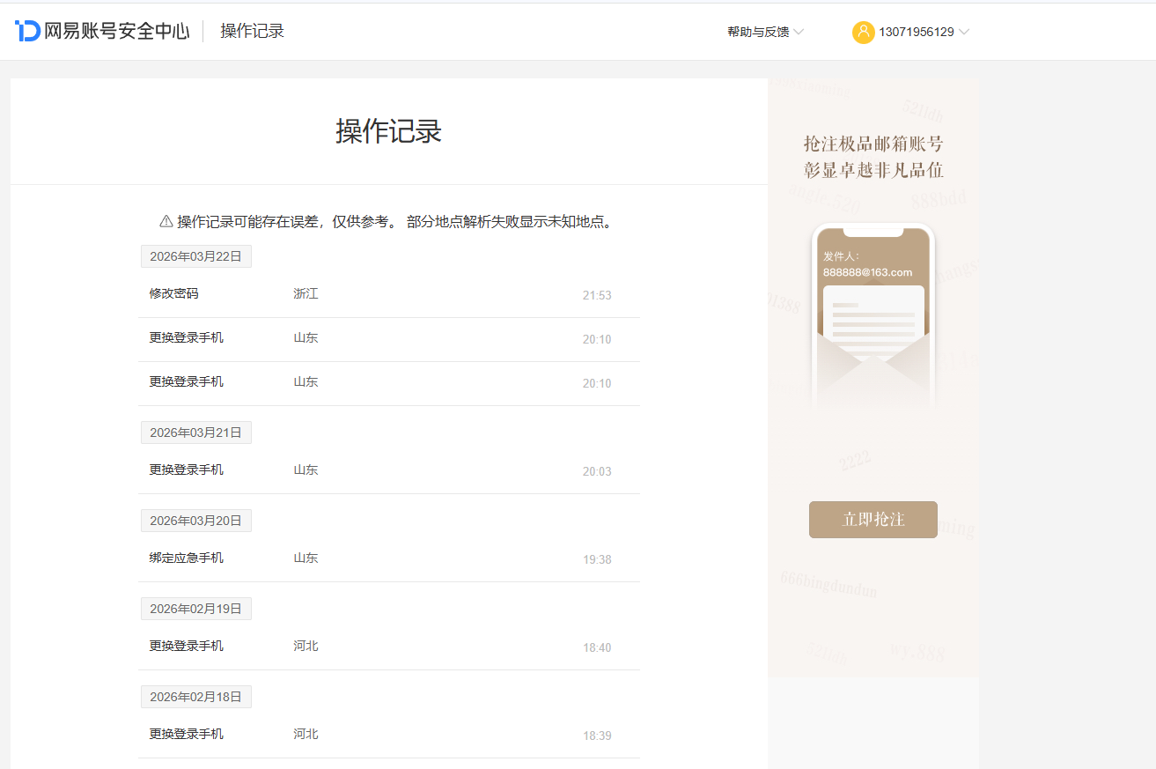Expand the 帮助与反馈 dropdown menu
Screen dimensions: 1156x769
click(765, 32)
